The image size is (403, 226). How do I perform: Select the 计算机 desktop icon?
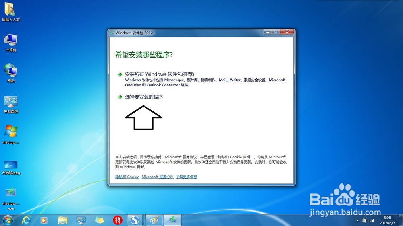click(10, 43)
